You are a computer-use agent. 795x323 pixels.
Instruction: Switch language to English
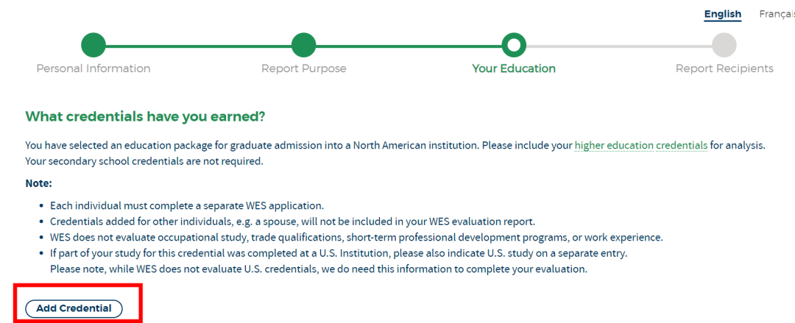(722, 14)
